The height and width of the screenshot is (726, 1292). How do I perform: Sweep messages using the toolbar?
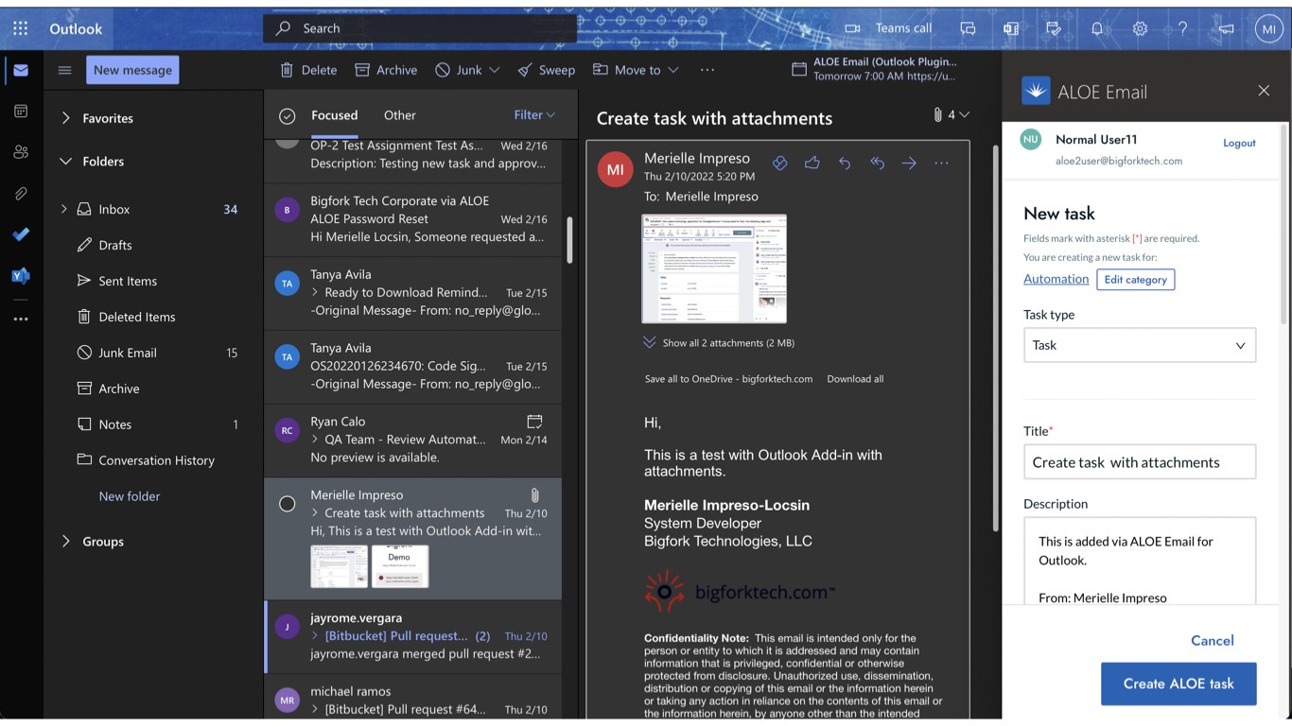[546, 70]
